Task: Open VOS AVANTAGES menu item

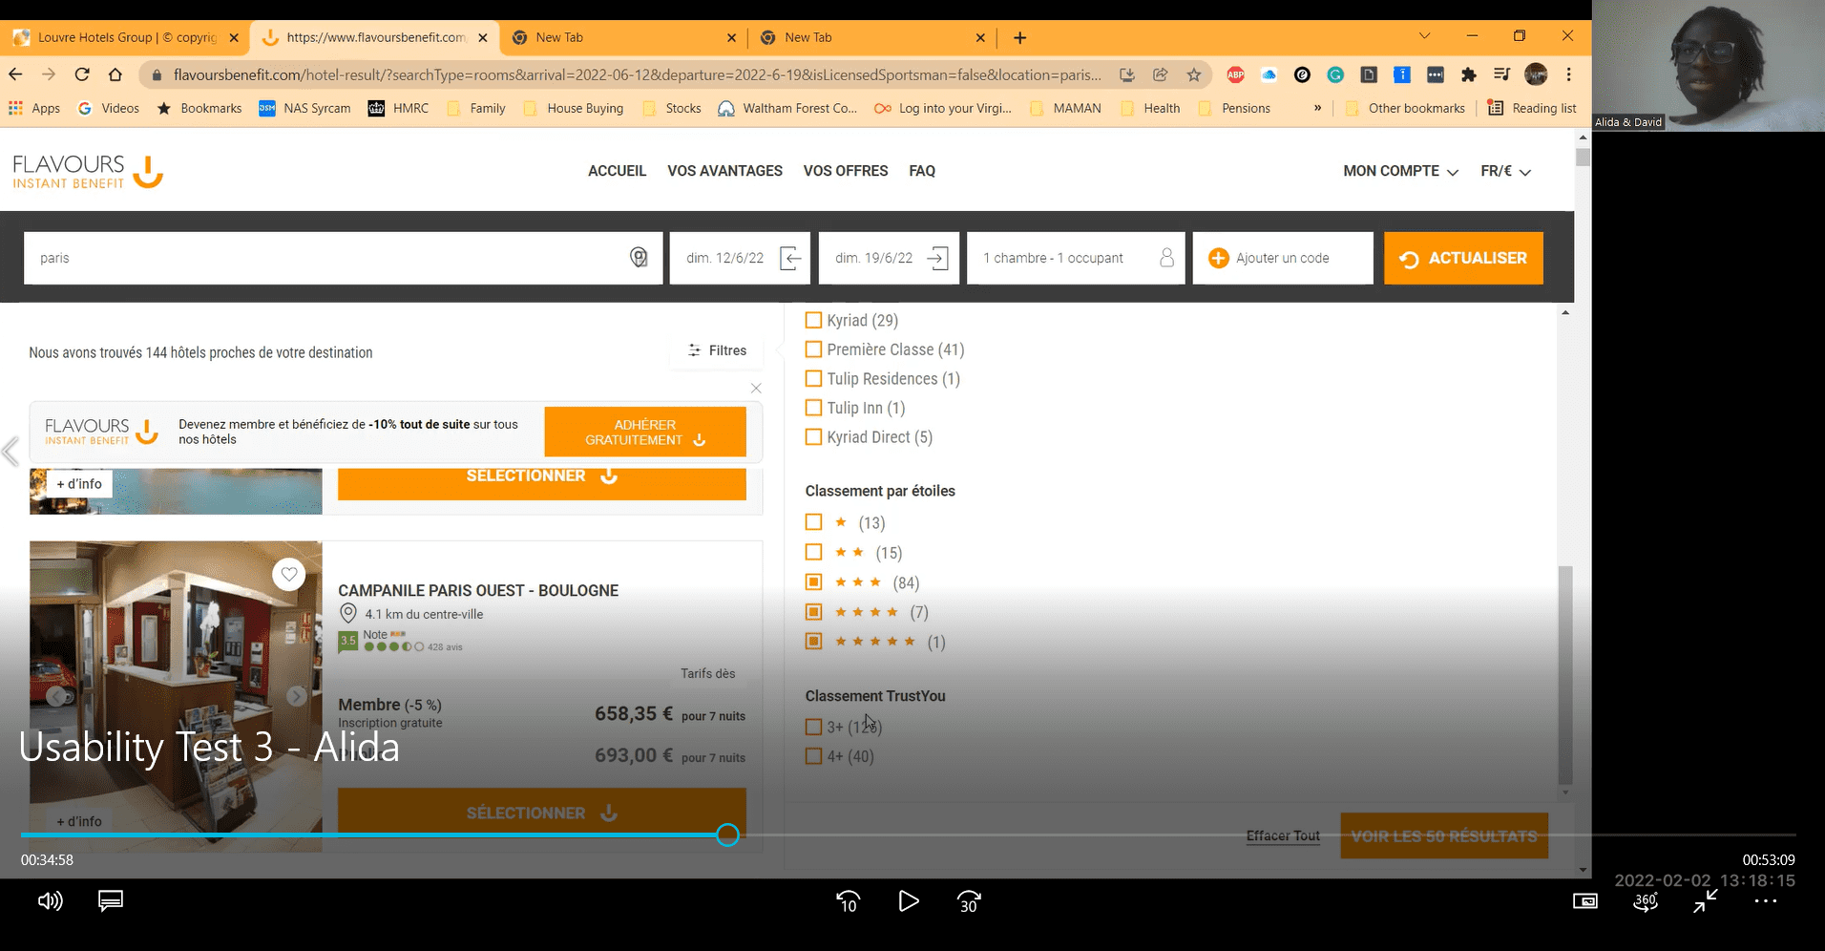Action: [x=724, y=171]
